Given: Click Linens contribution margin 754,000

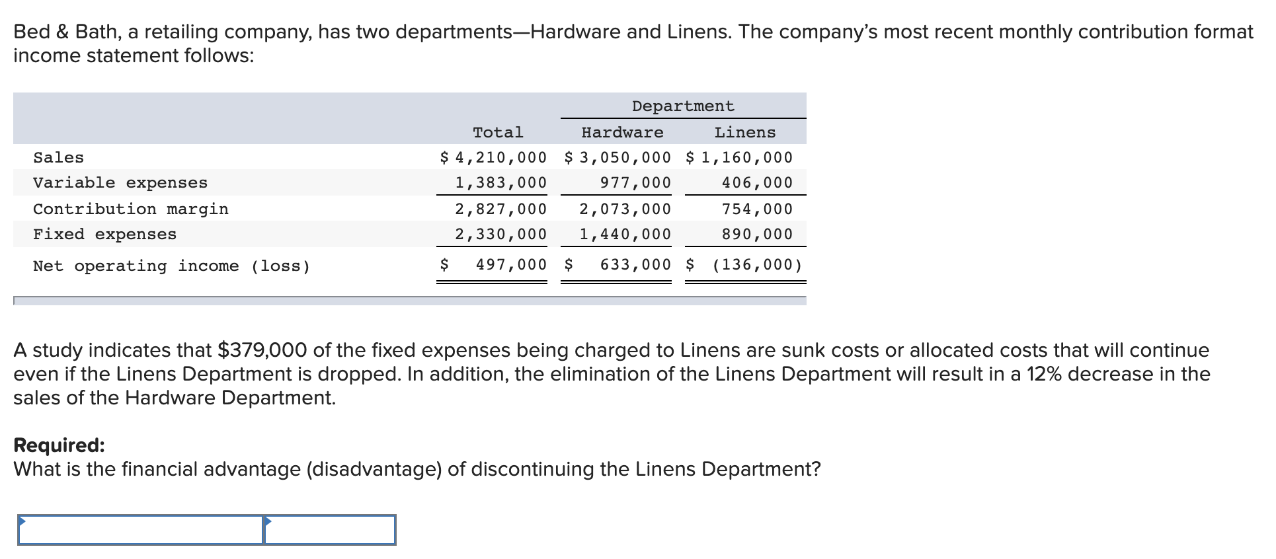Looking at the screenshot, I should [x=757, y=209].
